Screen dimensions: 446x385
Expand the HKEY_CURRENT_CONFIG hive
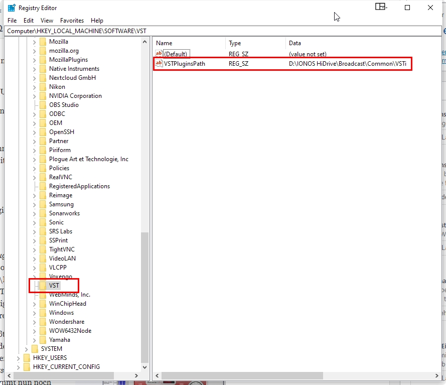point(19,367)
